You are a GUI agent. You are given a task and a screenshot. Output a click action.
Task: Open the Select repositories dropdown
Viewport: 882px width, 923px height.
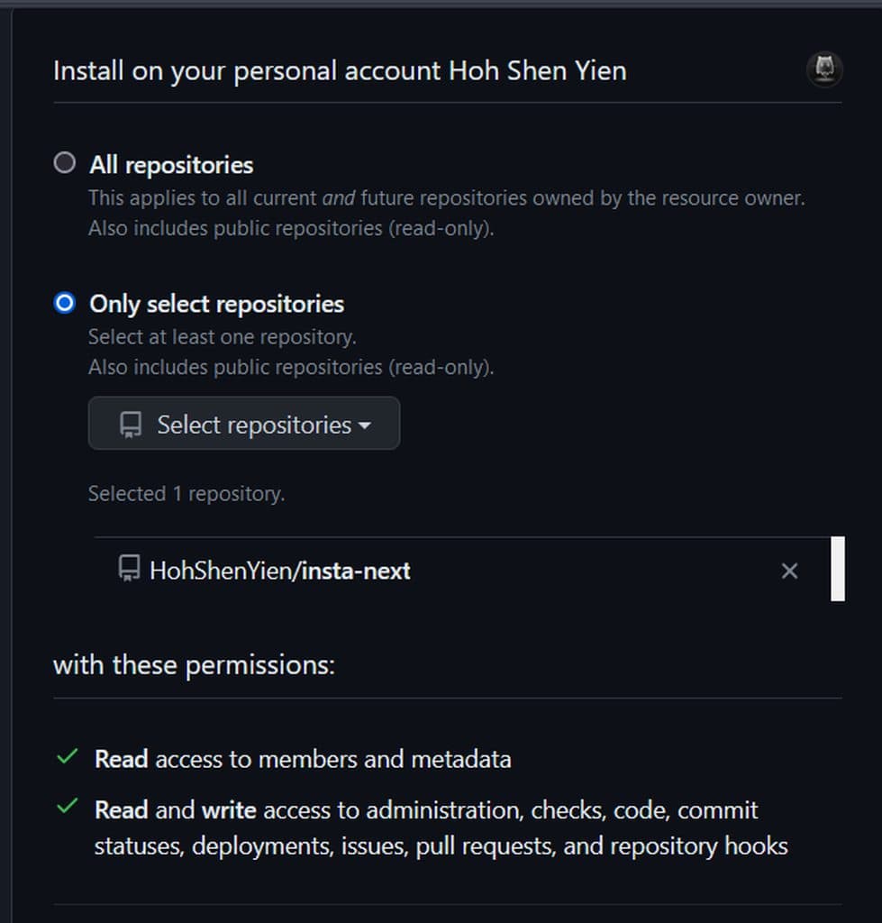click(243, 424)
